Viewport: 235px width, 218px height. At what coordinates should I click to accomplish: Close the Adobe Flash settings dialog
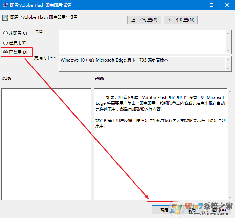pyautogui.click(x=227, y=5)
